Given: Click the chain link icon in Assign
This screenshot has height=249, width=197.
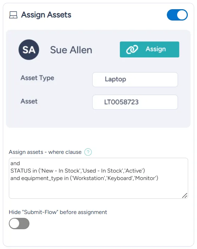Looking at the screenshot, I should 132,49.
